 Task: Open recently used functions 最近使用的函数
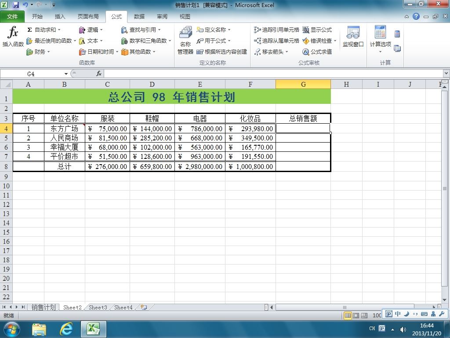pos(51,41)
